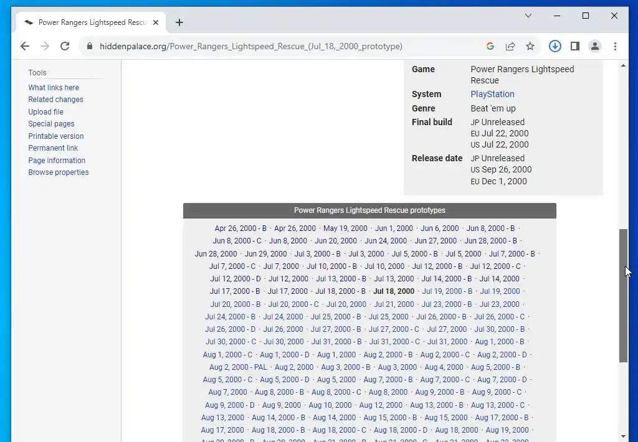
Task: Open Upload file link
Action: point(45,112)
